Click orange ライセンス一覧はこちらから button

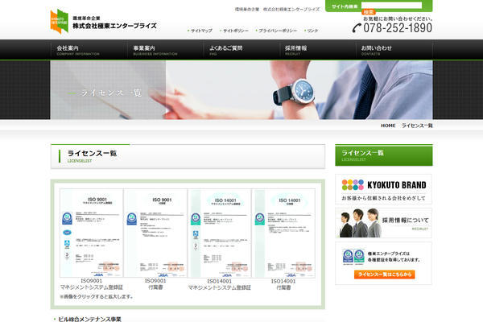click(385, 275)
